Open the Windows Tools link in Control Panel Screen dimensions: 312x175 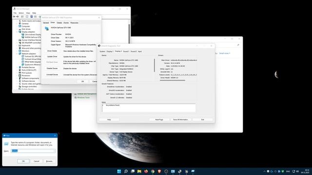pyautogui.click(x=83, y=98)
